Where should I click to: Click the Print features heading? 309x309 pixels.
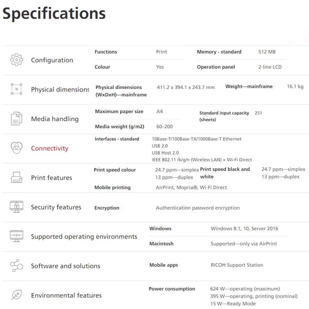51,178
